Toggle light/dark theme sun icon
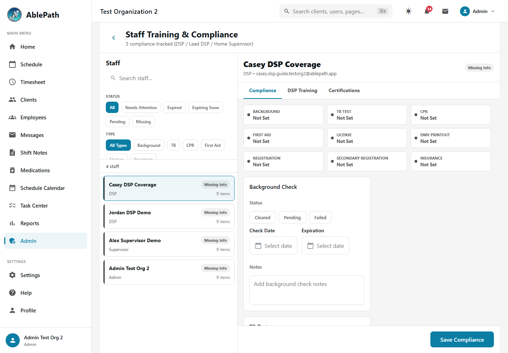508x353 pixels. pos(409,11)
